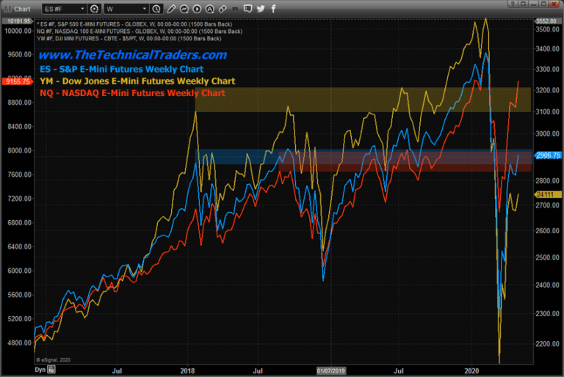Click the 3552.80 value at top of right axis
Viewport: 564px width, 377px height.
click(x=546, y=21)
